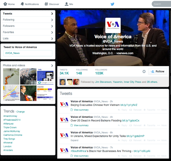
Task: Click VOA avatar on Balkans Flooding tweet
Action: 64,120
